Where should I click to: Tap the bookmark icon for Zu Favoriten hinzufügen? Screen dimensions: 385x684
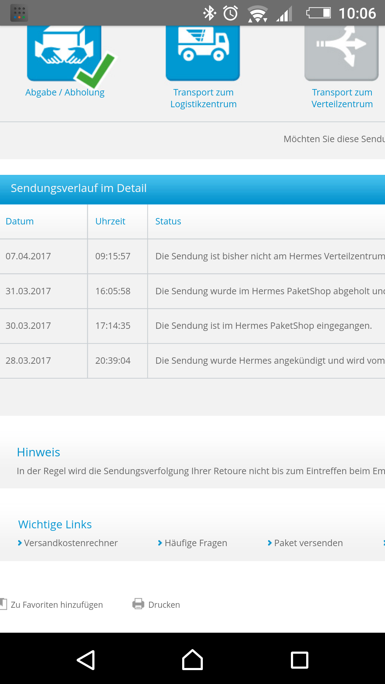coord(4,604)
